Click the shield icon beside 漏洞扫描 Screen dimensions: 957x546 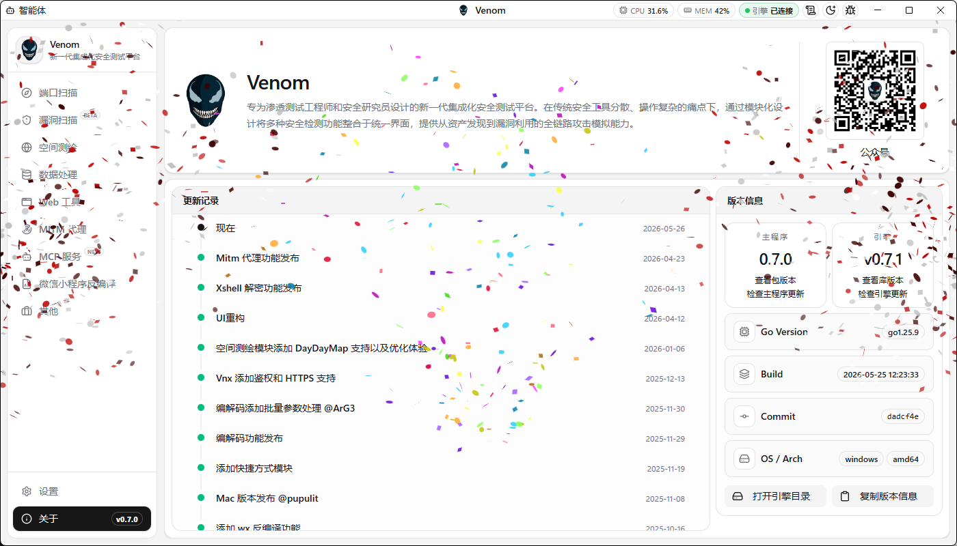click(x=27, y=120)
